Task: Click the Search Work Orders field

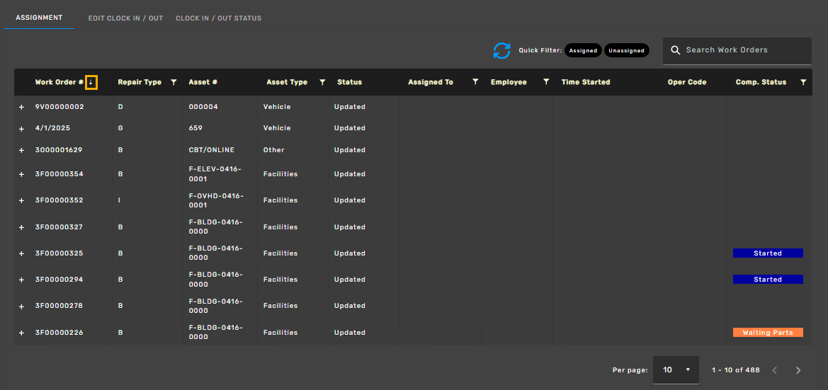Action: (x=744, y=50)
